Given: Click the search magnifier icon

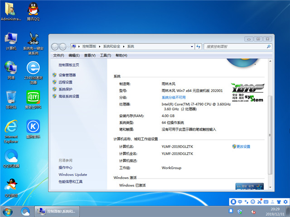Looking at the screenshot, I should coord(269,47).
